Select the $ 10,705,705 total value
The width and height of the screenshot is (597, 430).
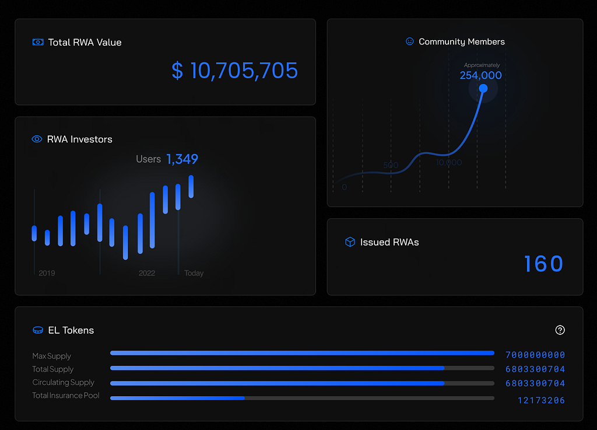(x=234, y=71)
